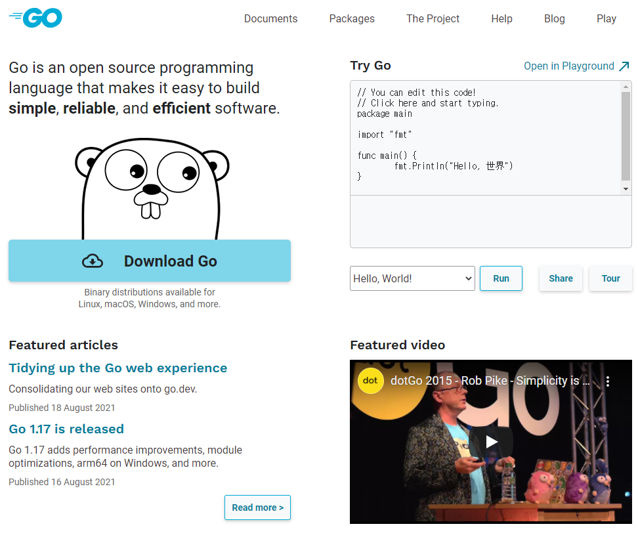Click the Go gopher mascot image

coord(152,189)
